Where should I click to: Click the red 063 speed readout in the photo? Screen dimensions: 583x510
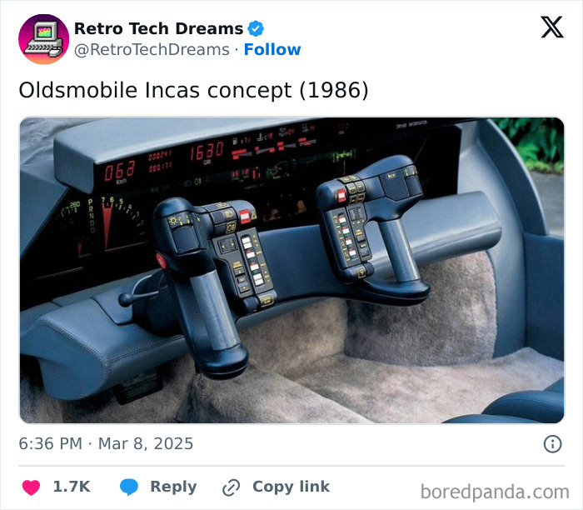[119, 172]
